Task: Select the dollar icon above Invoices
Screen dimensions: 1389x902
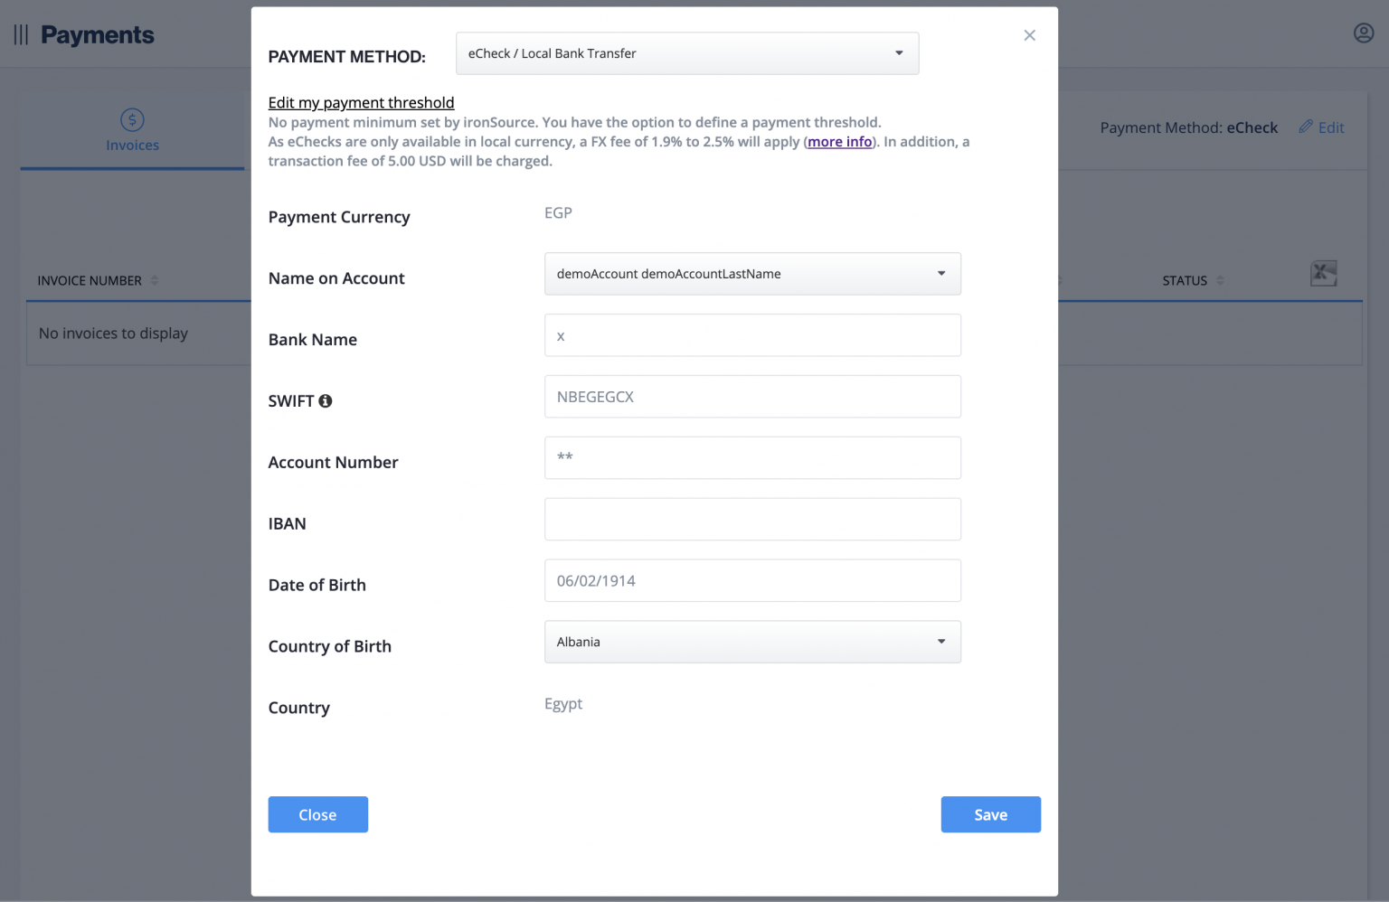Action: [x=132, y=118]
